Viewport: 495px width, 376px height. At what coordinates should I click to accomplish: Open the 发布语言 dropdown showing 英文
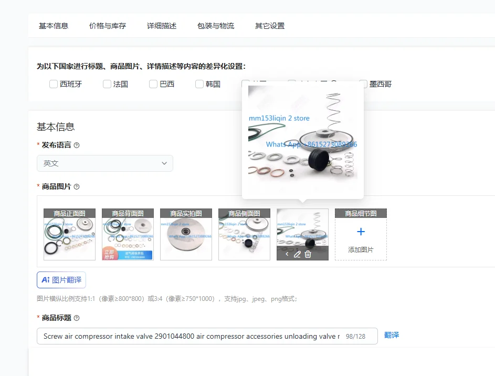pos(105,163)
